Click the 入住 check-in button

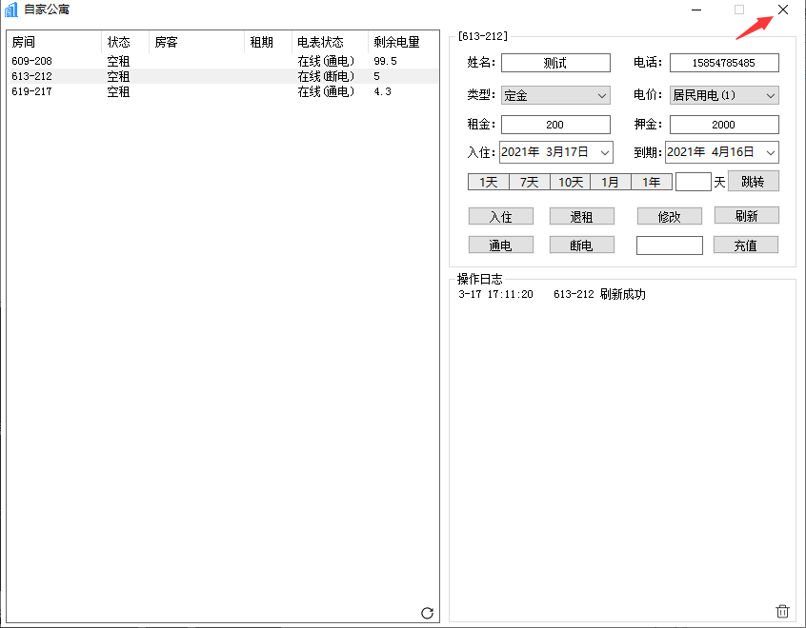[501, 217]
